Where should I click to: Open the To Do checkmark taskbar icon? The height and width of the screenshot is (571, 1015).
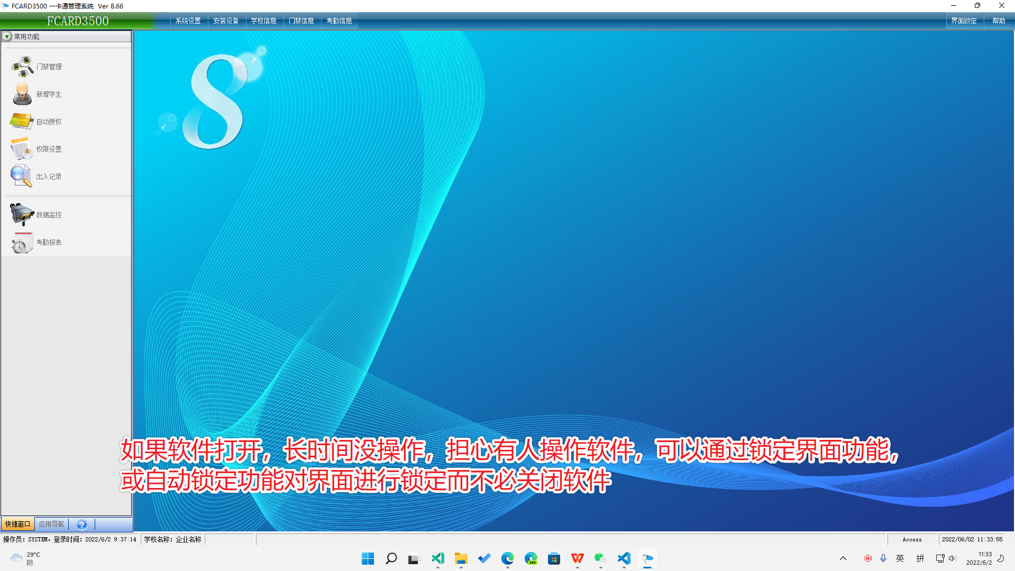click(x=484, y=558)
